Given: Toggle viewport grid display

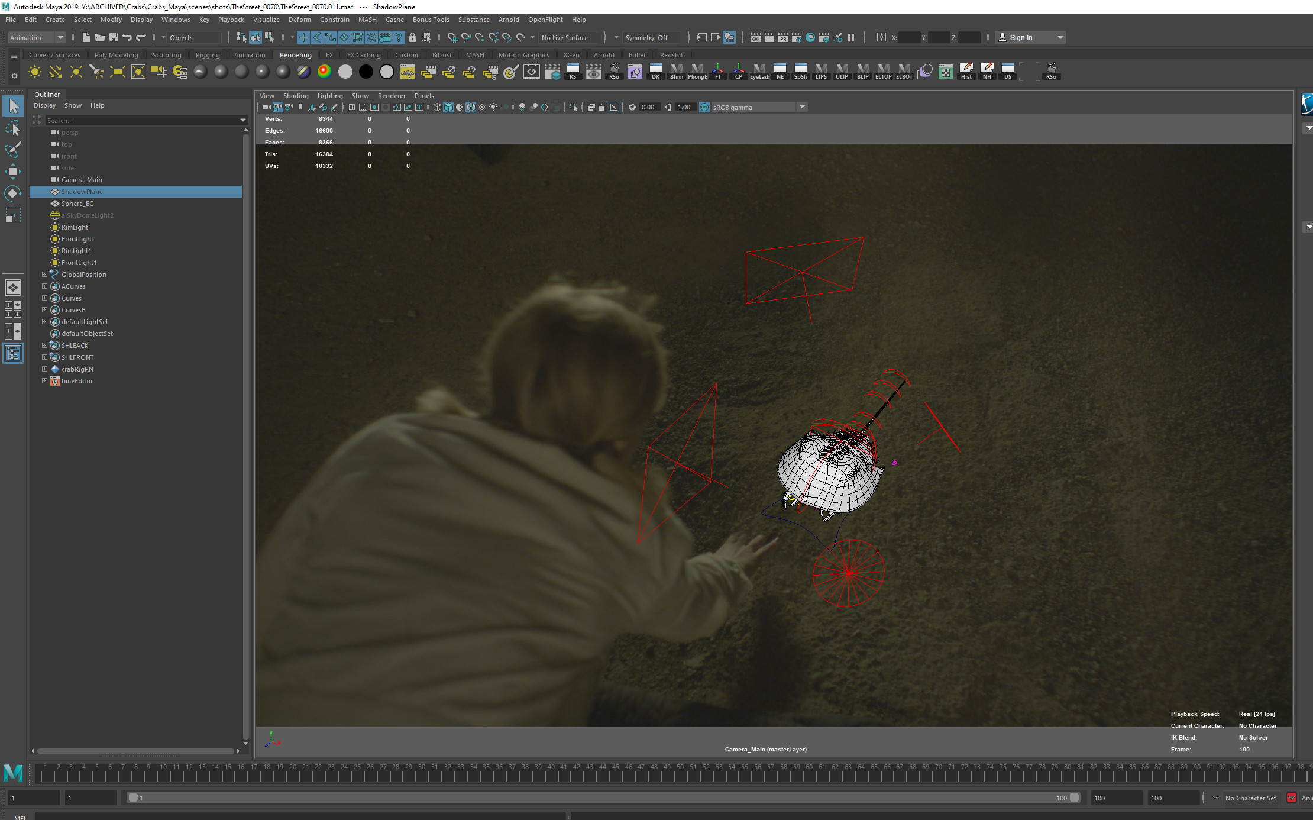Looking at the screenshot, I should tap(352, 107).
